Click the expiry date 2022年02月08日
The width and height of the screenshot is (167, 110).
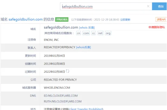(x=54, y=72)
